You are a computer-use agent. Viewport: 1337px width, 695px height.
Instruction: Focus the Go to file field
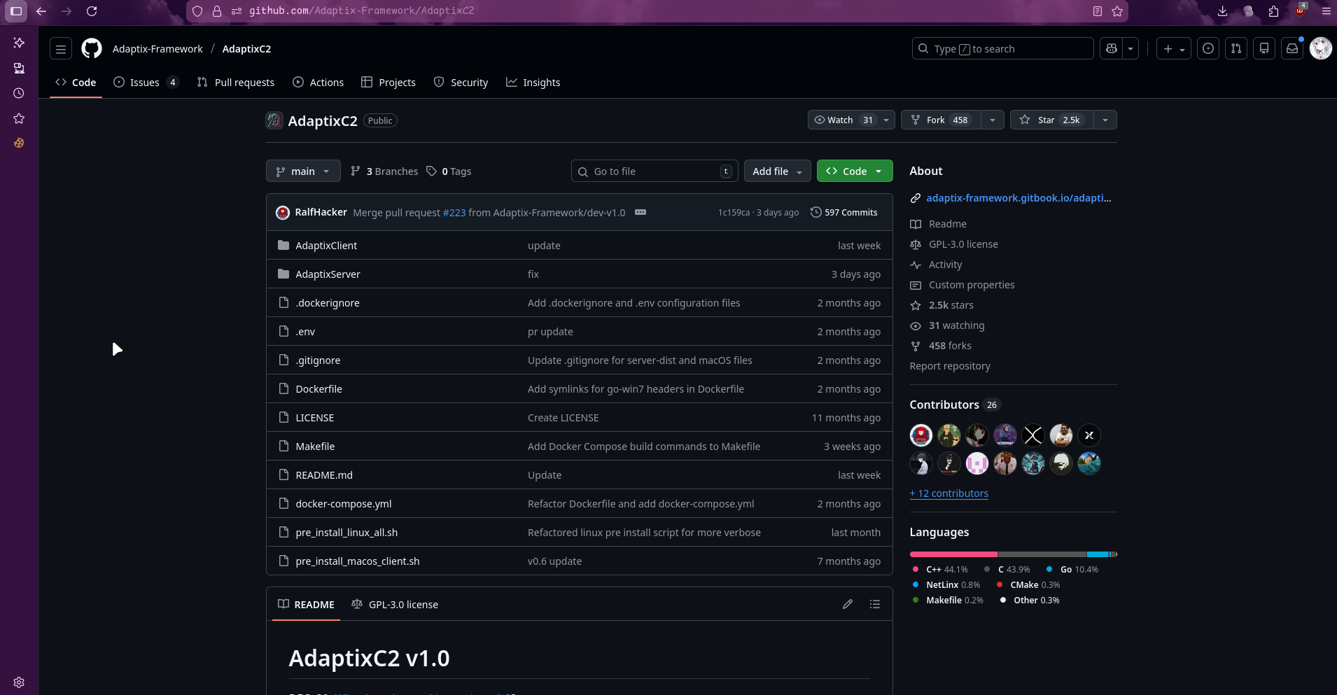pos(654,171)
